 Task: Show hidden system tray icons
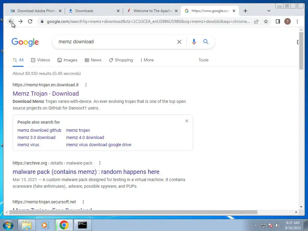click(256, 225)
